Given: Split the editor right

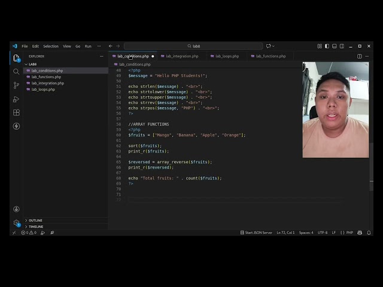Looking at the screenshot, I should (x=359, y=56).
